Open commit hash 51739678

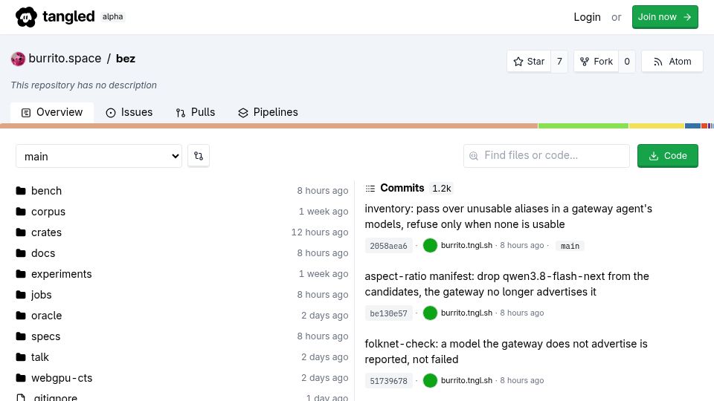click(x=388, y=381)
